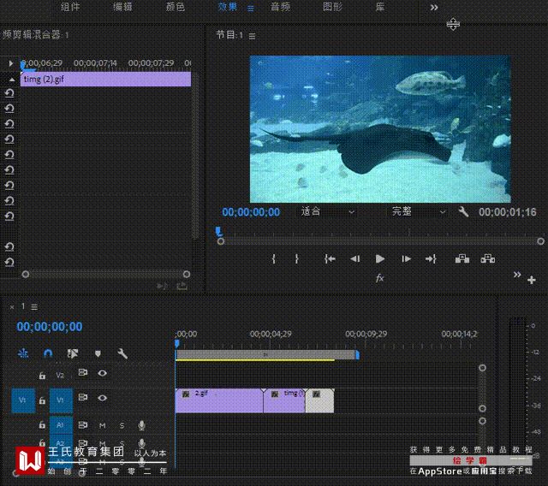Go to Out point in the program monitor
This screenshot has width=548, height=486.
point(431,258)
